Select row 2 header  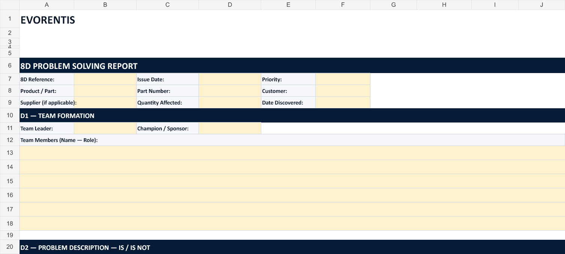point(10,33)
